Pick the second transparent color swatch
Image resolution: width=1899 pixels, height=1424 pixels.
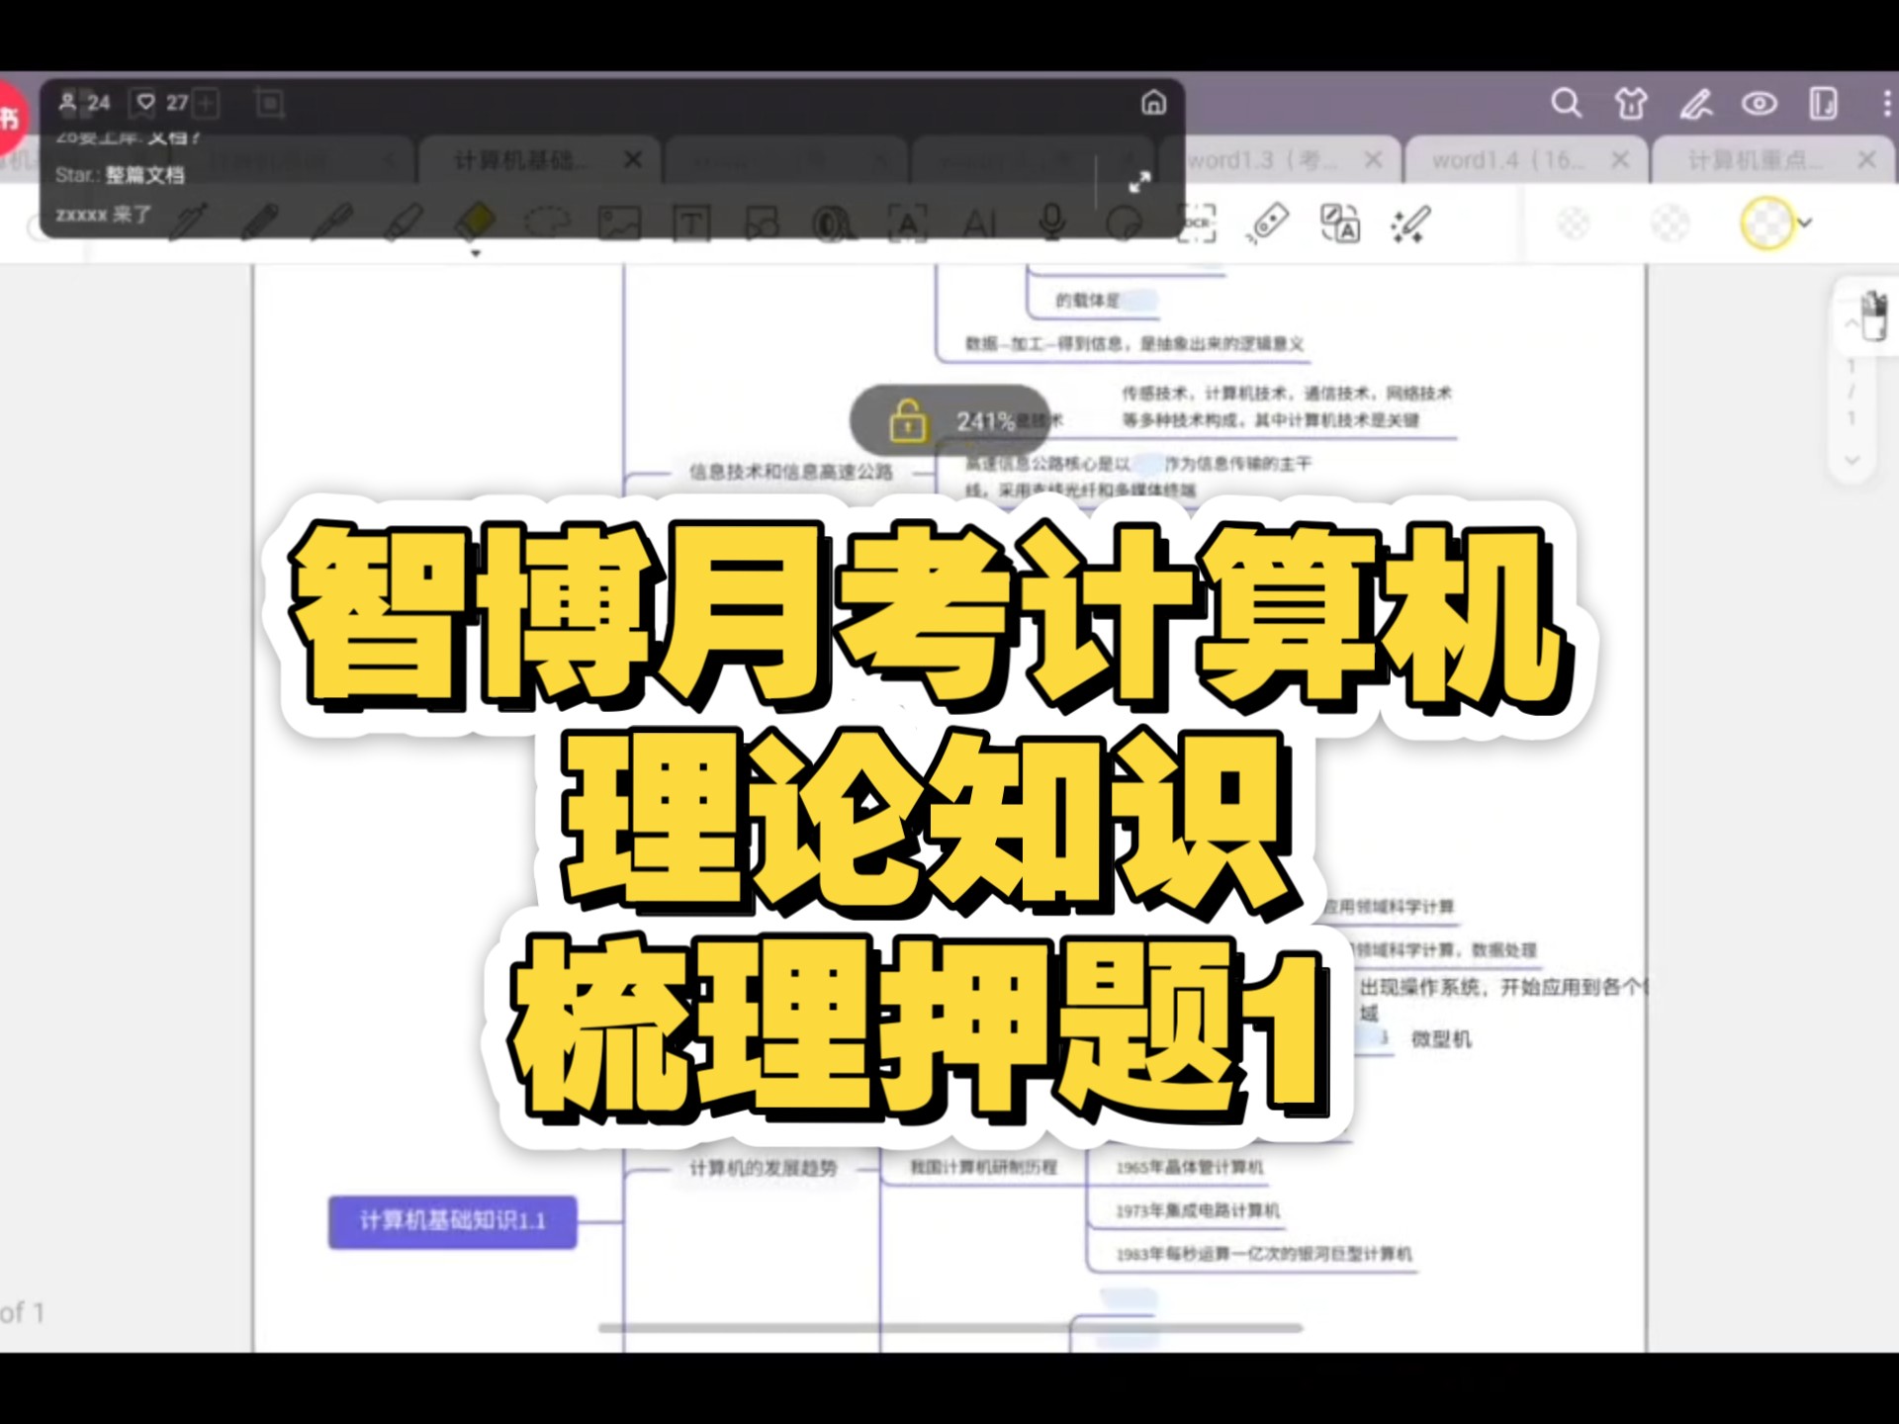click(x=1671, y=223)
